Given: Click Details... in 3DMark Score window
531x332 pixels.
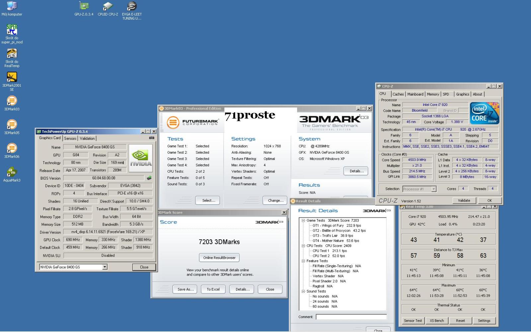Looking at the screenshot, I should point(242,289).
